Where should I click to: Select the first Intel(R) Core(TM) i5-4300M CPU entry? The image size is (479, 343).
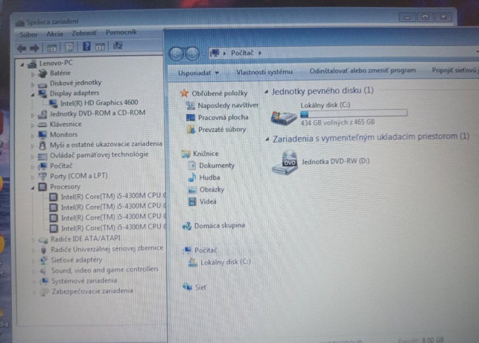113,196
